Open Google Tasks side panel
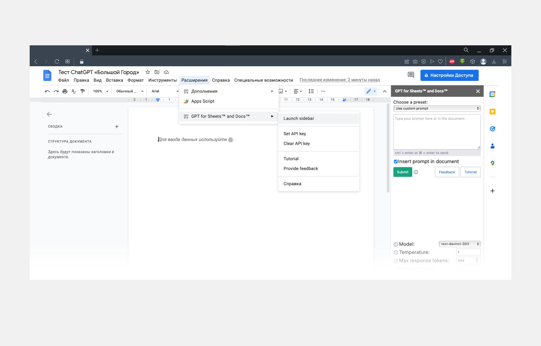The image size is (541, 346). (492, 129)
